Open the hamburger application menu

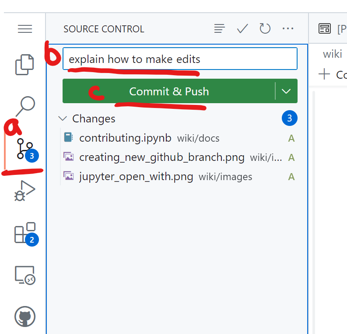tap(25, 29)
